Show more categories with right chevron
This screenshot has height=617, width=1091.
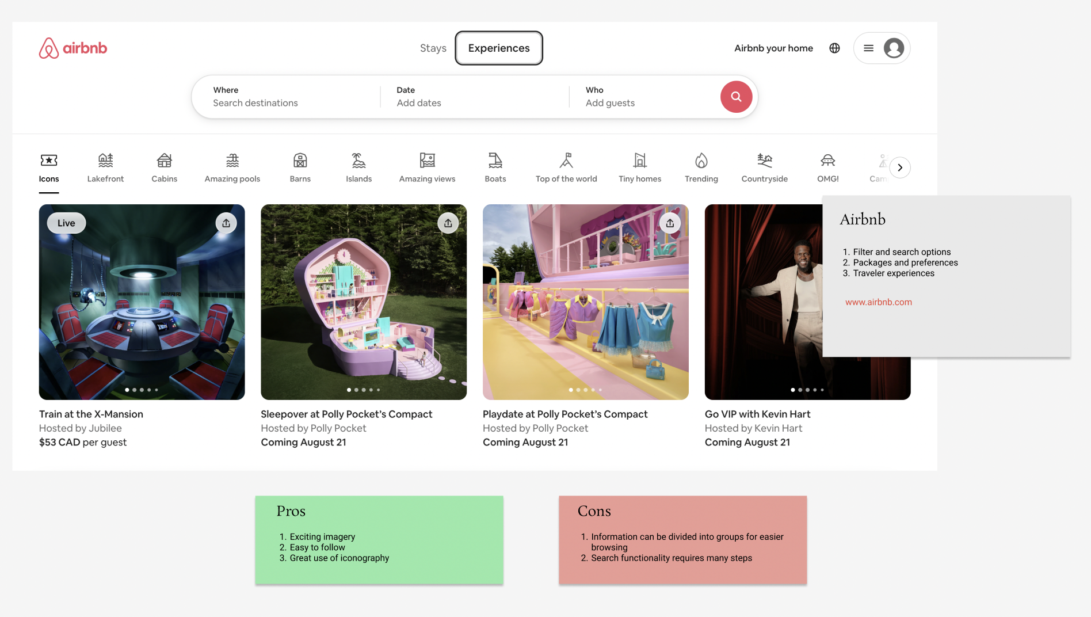tap(900, 167)
